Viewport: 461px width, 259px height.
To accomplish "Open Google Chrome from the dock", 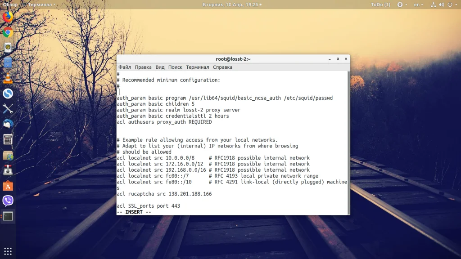I will [x=8, y=32].
